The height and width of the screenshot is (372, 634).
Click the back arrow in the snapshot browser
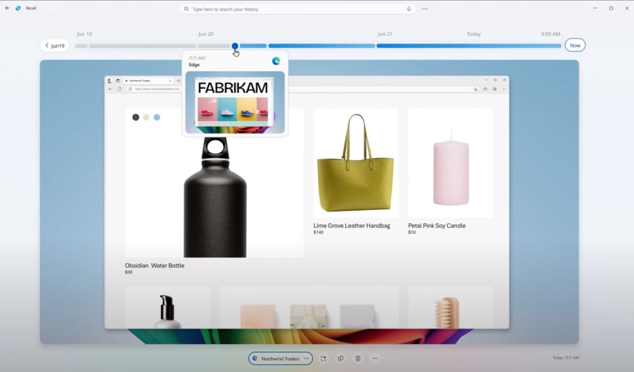(110, 89)
